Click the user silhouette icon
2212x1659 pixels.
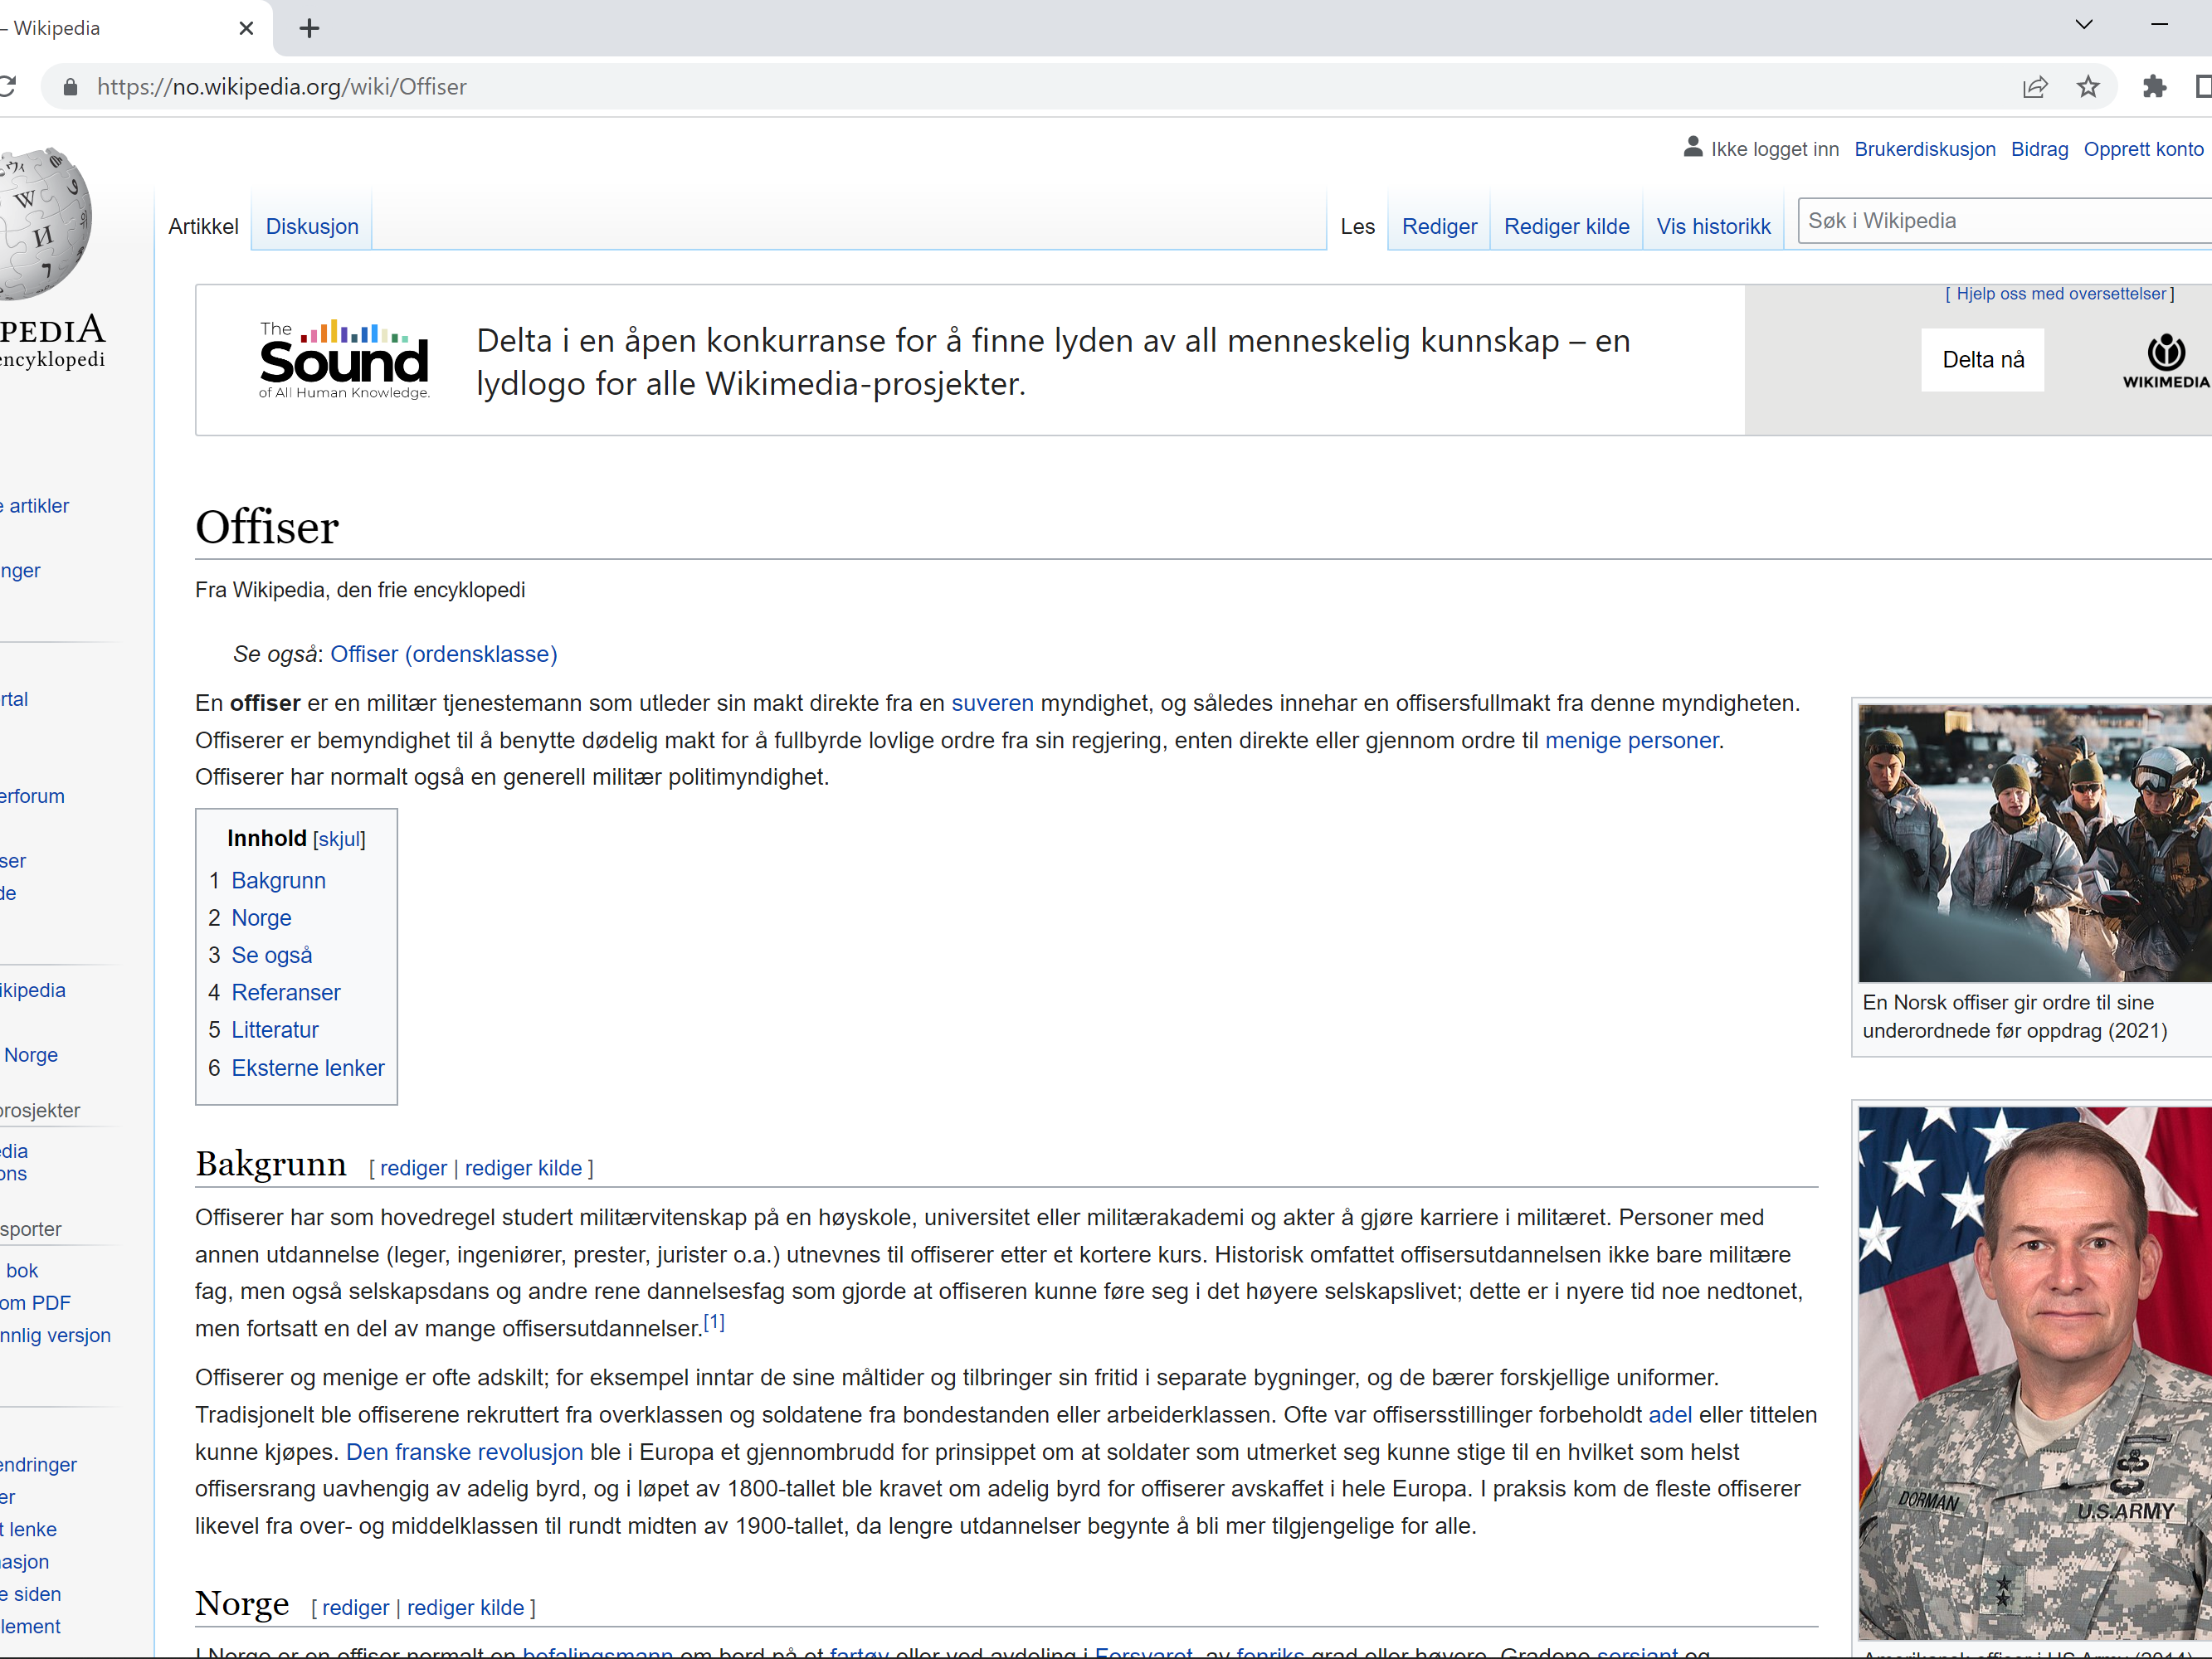[x=1692, y=147]
